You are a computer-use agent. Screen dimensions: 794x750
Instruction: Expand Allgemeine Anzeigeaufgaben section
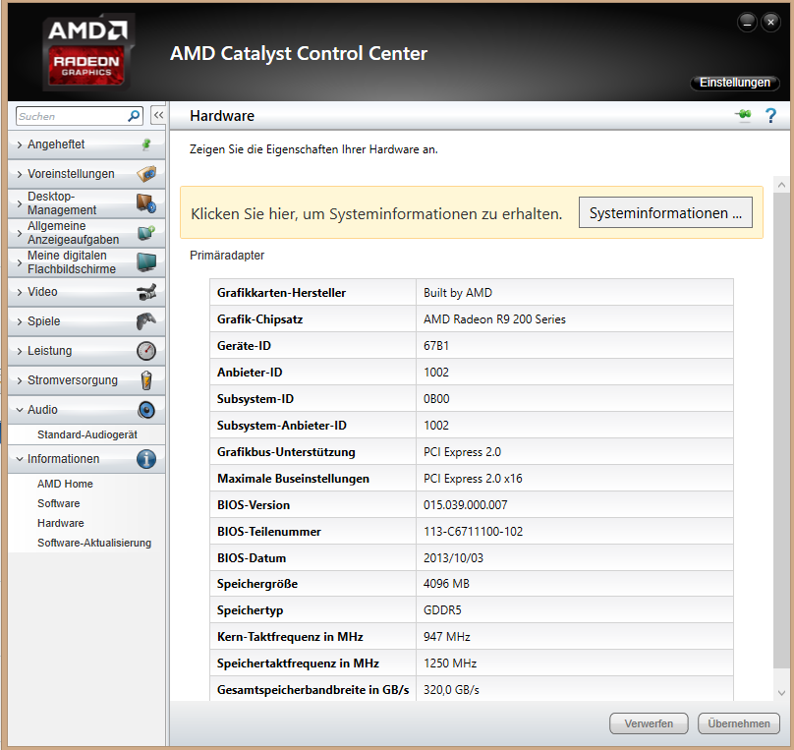point(86,233)
